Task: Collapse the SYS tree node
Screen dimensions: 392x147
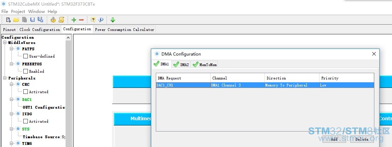Action: pyautogui.click(x=12, y=129)
